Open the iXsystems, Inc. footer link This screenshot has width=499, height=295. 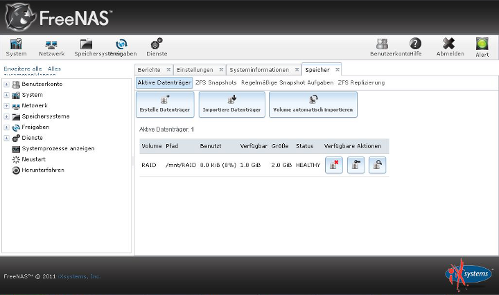coord(79,276)
